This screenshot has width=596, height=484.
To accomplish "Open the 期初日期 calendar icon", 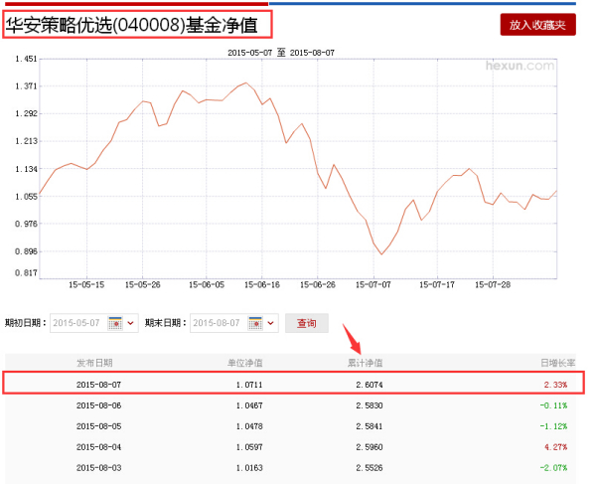I will (115, 323).
